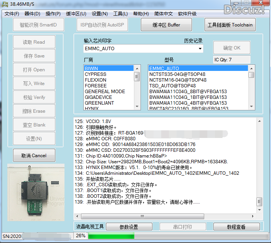Select NCTSTS35-04G@TSOP48 model

pos(198,74)
